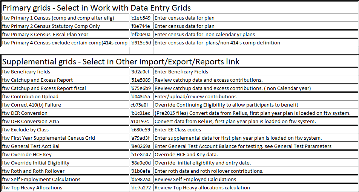Click cell 'ftw Catchup and Excess Report fiscal'
The image size is (359, 192).
[65, 88]
